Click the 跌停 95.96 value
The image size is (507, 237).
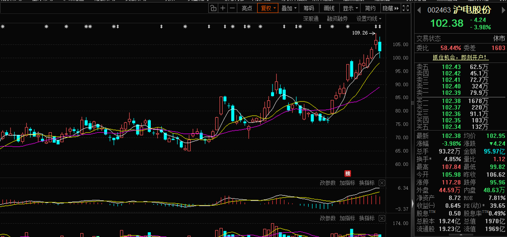click(498, 182)
